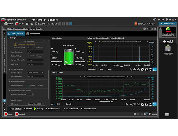Open BenchVue Test Flow
Image resolution: width=178 pixels, height=136 pixels.
[x=145, y=24]
